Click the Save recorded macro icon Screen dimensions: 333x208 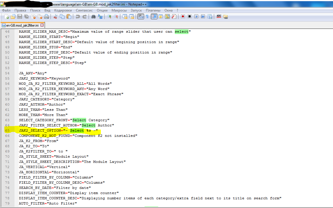[x=210, y=16]
